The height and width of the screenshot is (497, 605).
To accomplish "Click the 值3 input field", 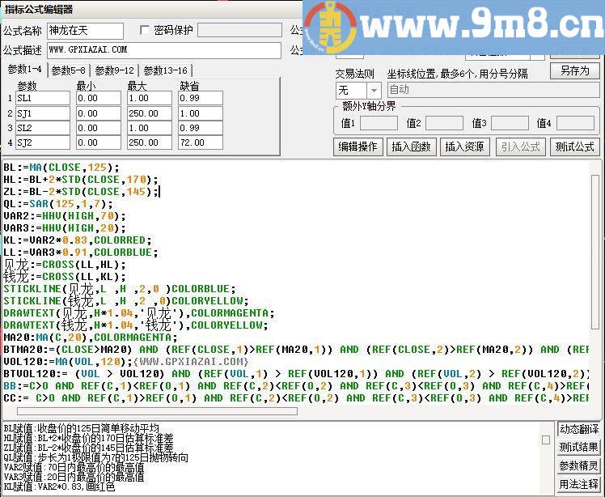I will (510, 124).
